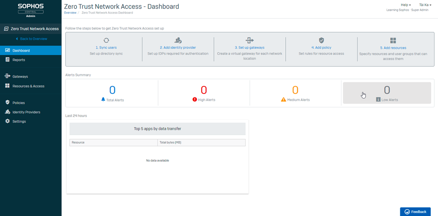Image resolution: width=438 pixels, height=216 pixels.
Task: Click Zero Trust Network Access Dashboard breadcrumb text
Action: (107, 13)
